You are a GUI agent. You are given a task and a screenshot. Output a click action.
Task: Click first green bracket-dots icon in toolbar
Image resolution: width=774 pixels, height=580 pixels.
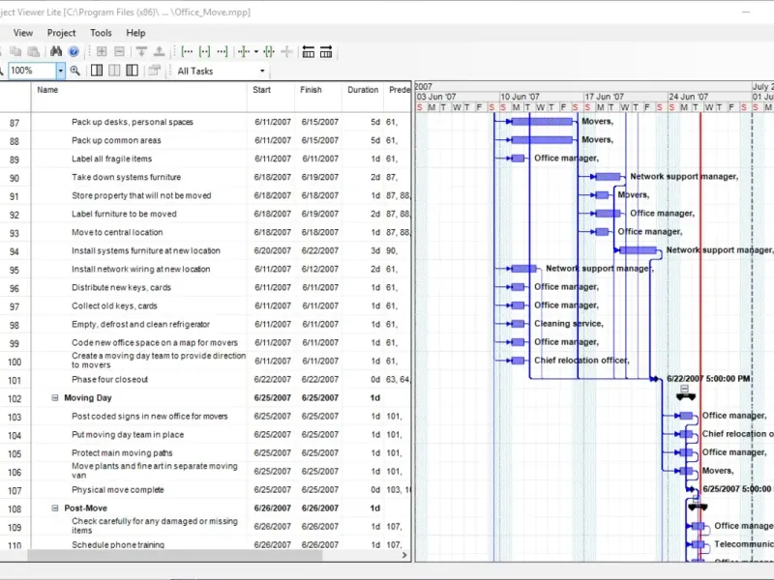click(188, 51)
